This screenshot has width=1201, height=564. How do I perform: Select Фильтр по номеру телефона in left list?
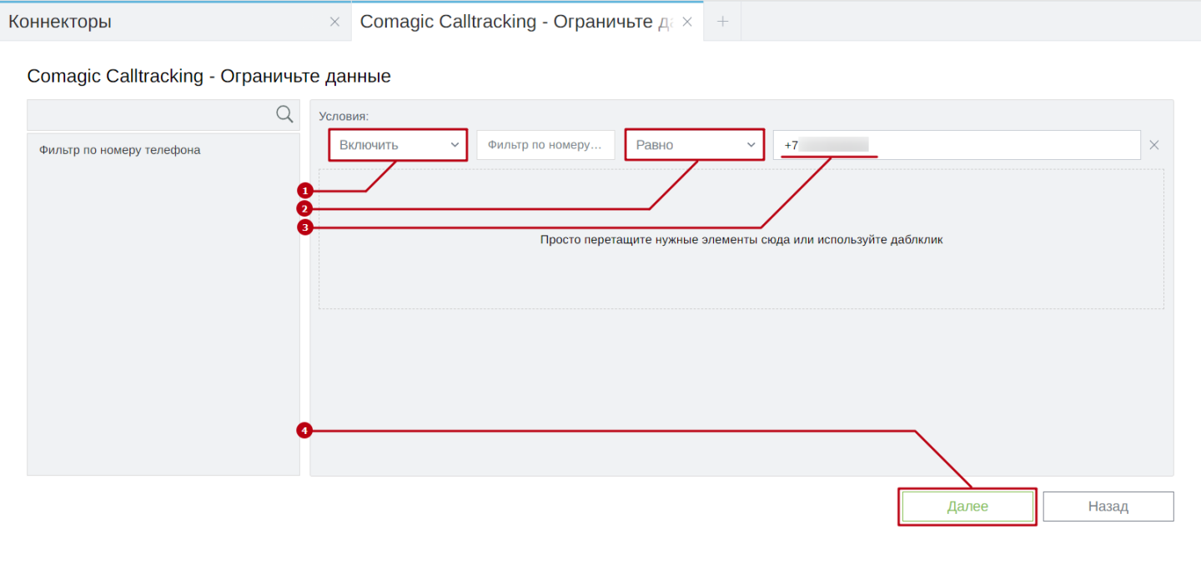point(119,151)
